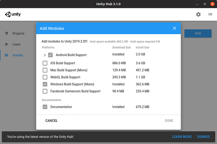Image resolution: width=217 pixels, height=144 pixels.
Task: Follow the LEARN MORE link
Action: (x=181, y=137)
